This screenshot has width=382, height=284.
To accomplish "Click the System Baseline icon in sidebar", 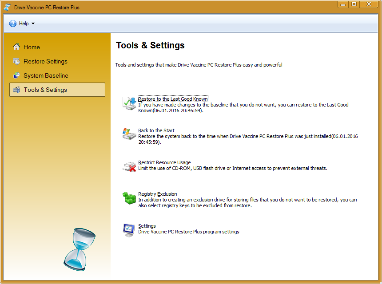I will pyautogui.click(x=16, y=75).
